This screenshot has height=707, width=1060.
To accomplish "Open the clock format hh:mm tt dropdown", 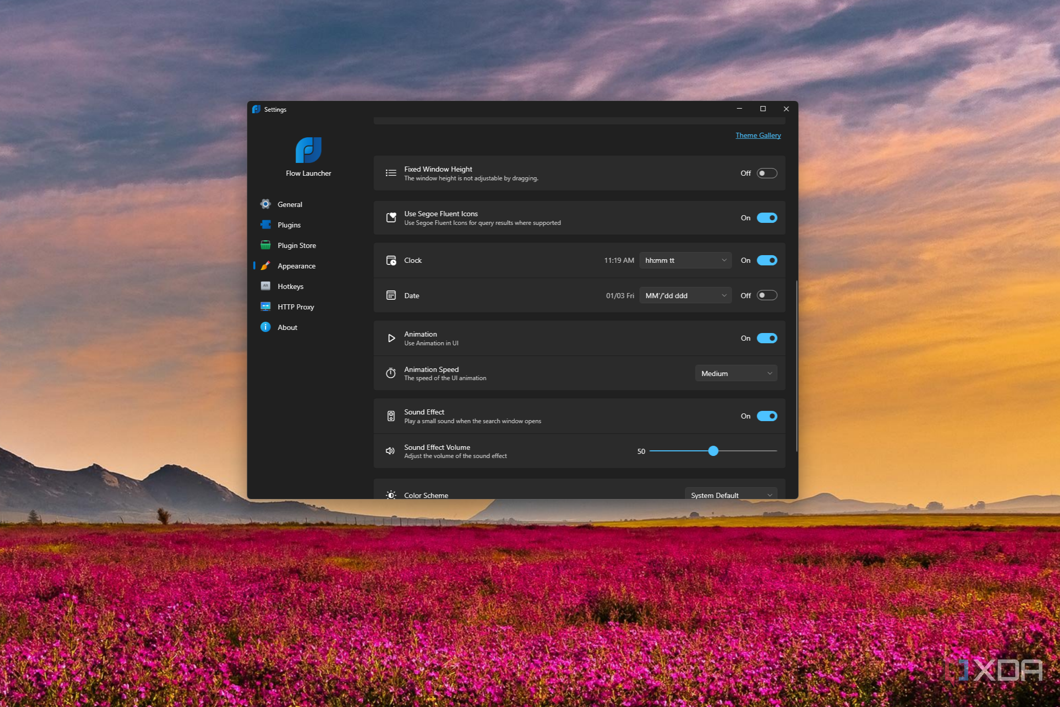I will (x=685, y=260).
